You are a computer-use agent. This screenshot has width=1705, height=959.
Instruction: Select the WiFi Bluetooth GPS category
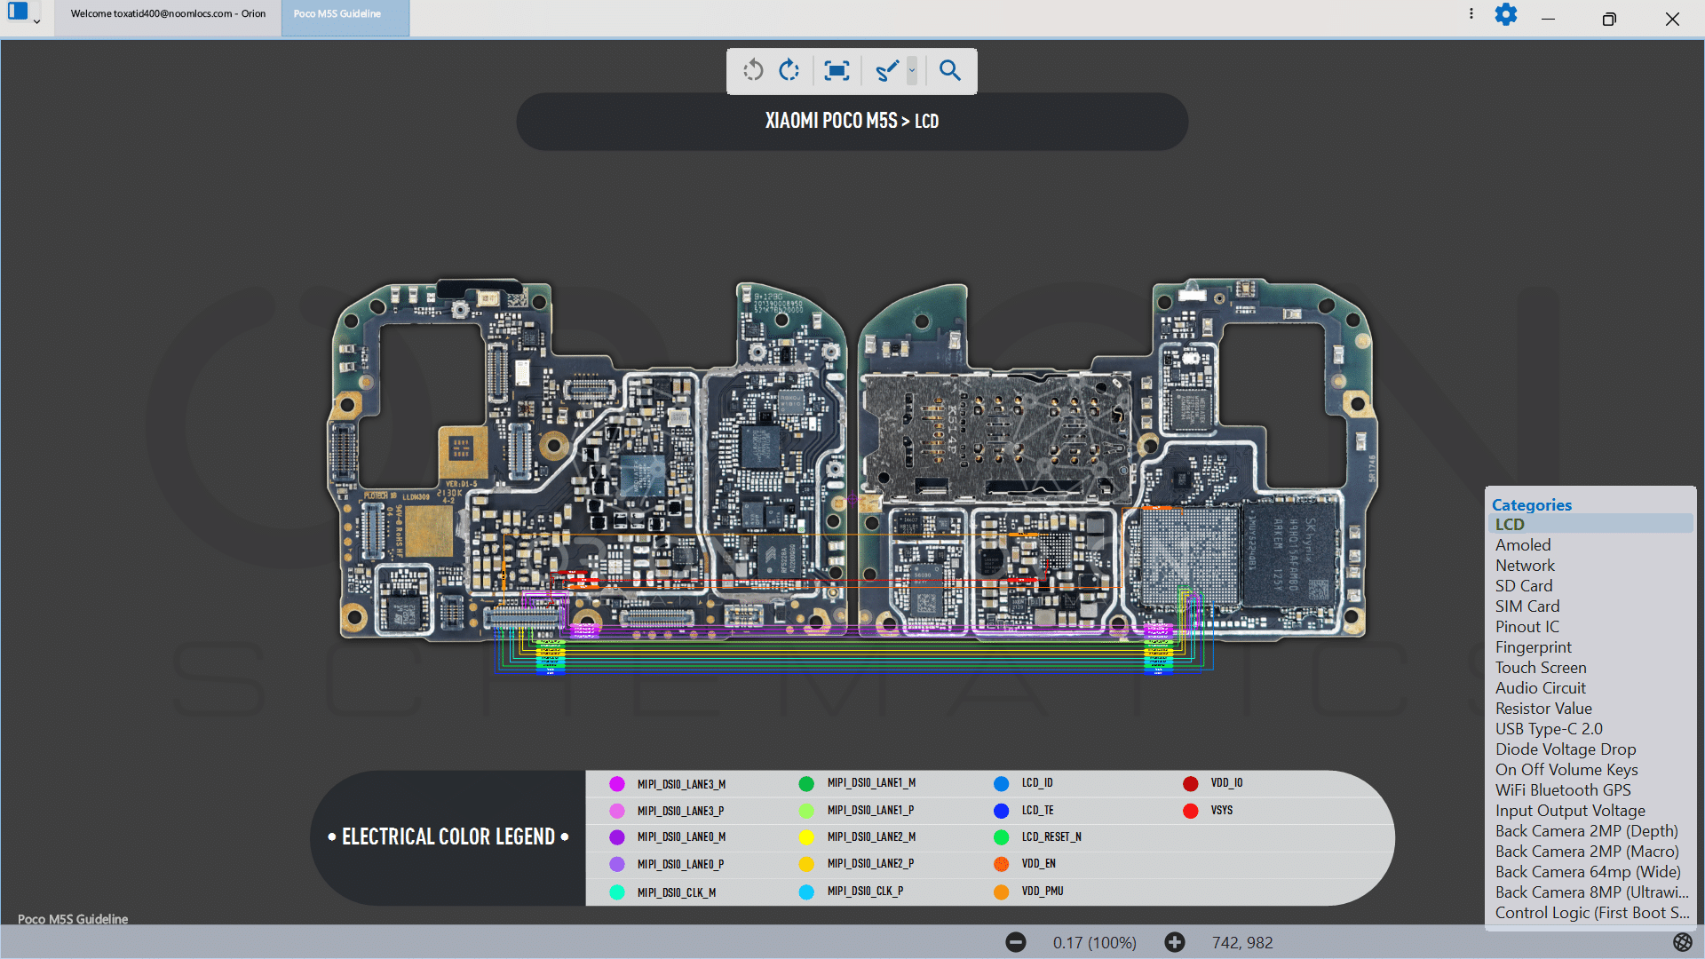pyautogui.click(x=1590, y=790)
